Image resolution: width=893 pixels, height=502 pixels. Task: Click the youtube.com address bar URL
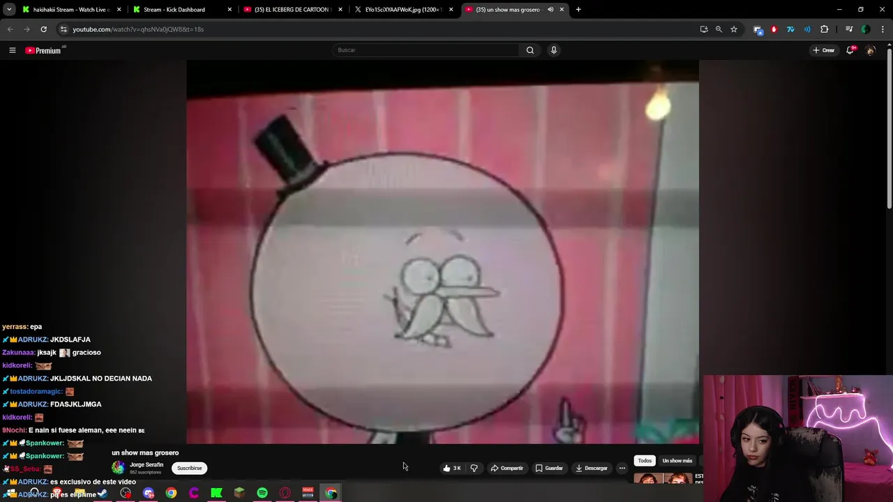click(x=138, y=29)
